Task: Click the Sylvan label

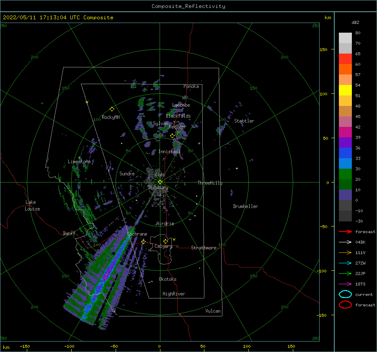Action: pyautogui.click(x=160, y=124)
